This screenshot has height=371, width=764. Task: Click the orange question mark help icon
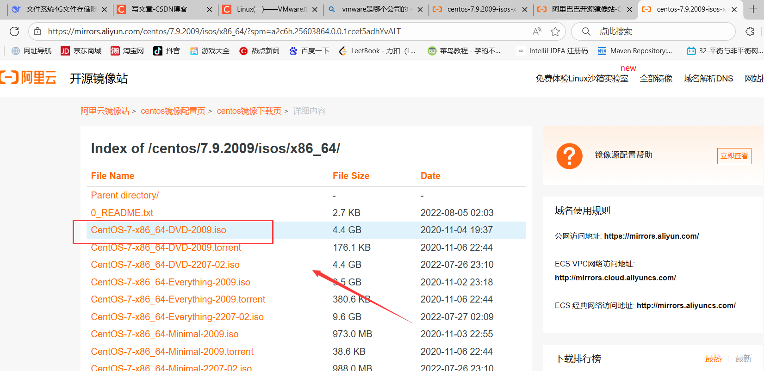point(569,156)
